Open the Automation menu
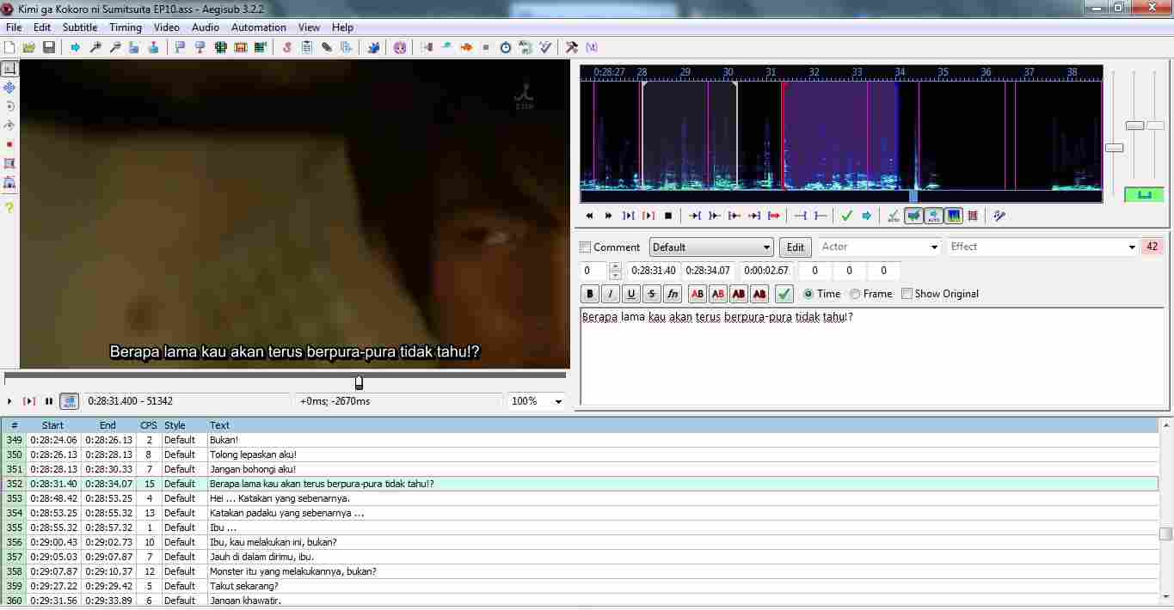Viewport: 1174px width, 610px height. (259, 27)
